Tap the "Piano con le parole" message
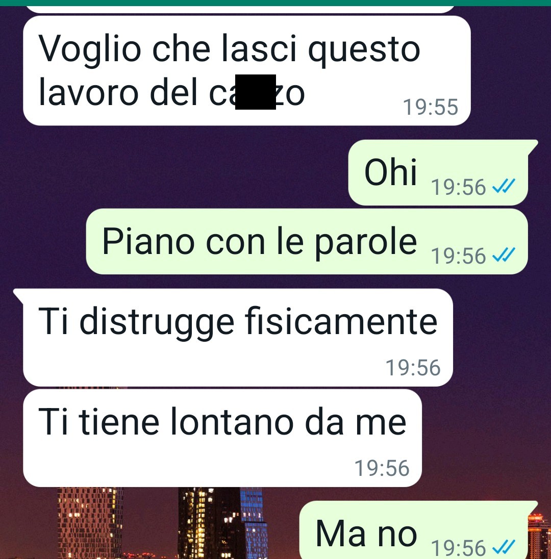551x559 pixels. [x=307, y=241]
